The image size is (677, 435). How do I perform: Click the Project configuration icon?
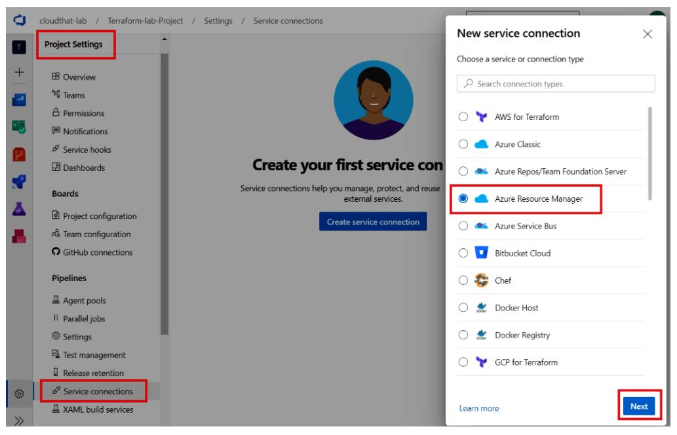pyautogui.click(x=56, y=215)
